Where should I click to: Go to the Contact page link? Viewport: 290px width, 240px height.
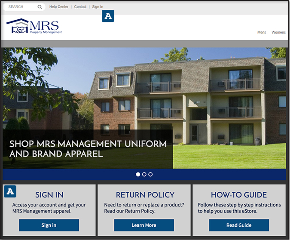coord(80,7)
